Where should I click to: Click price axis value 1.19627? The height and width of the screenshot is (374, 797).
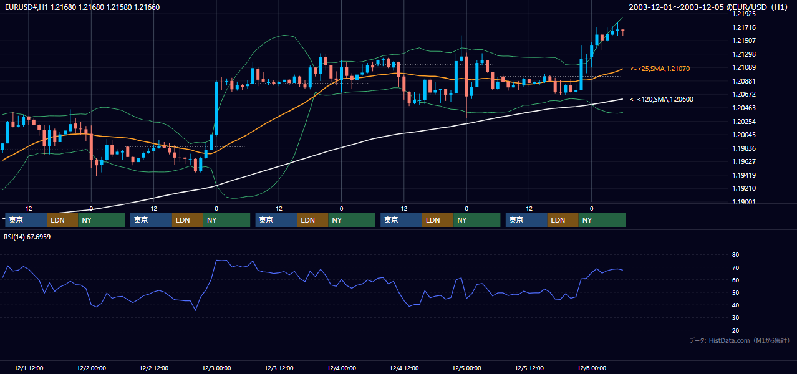pos(744,161)
